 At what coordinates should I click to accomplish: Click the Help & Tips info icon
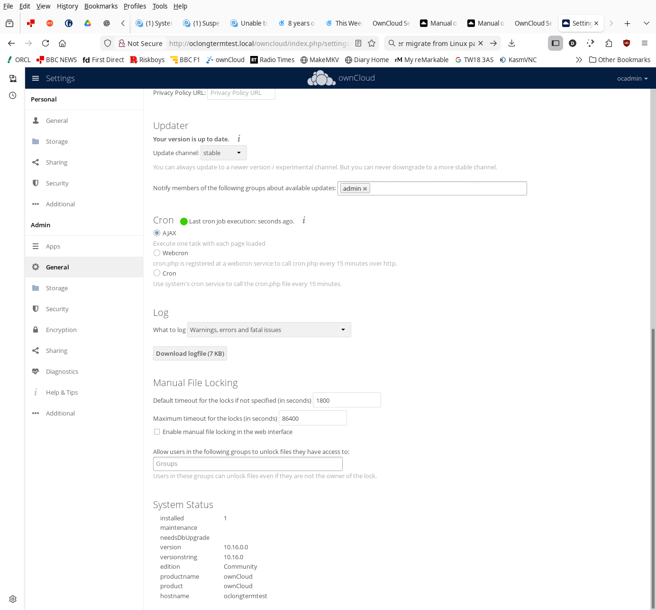pos(36,392)
